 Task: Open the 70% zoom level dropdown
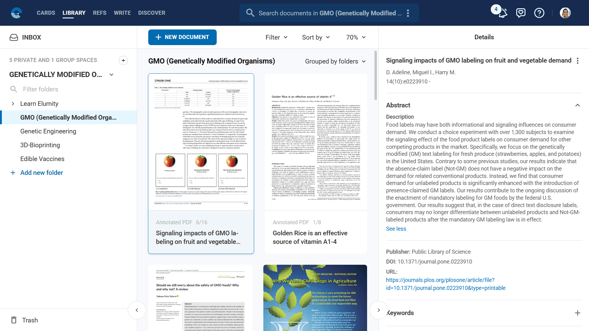click(356, 37)
